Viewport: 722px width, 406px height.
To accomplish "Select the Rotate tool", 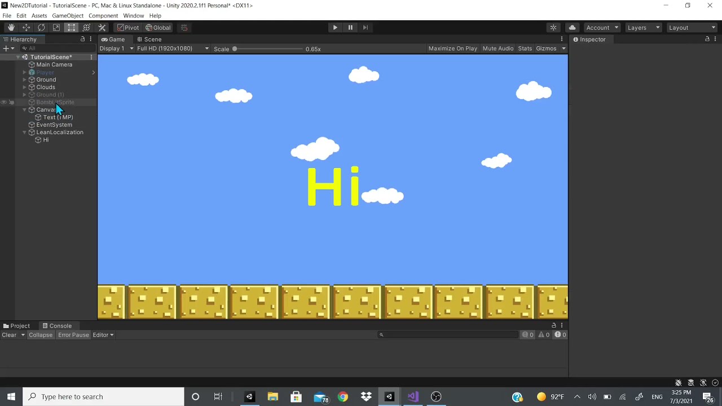I will 41,28.
